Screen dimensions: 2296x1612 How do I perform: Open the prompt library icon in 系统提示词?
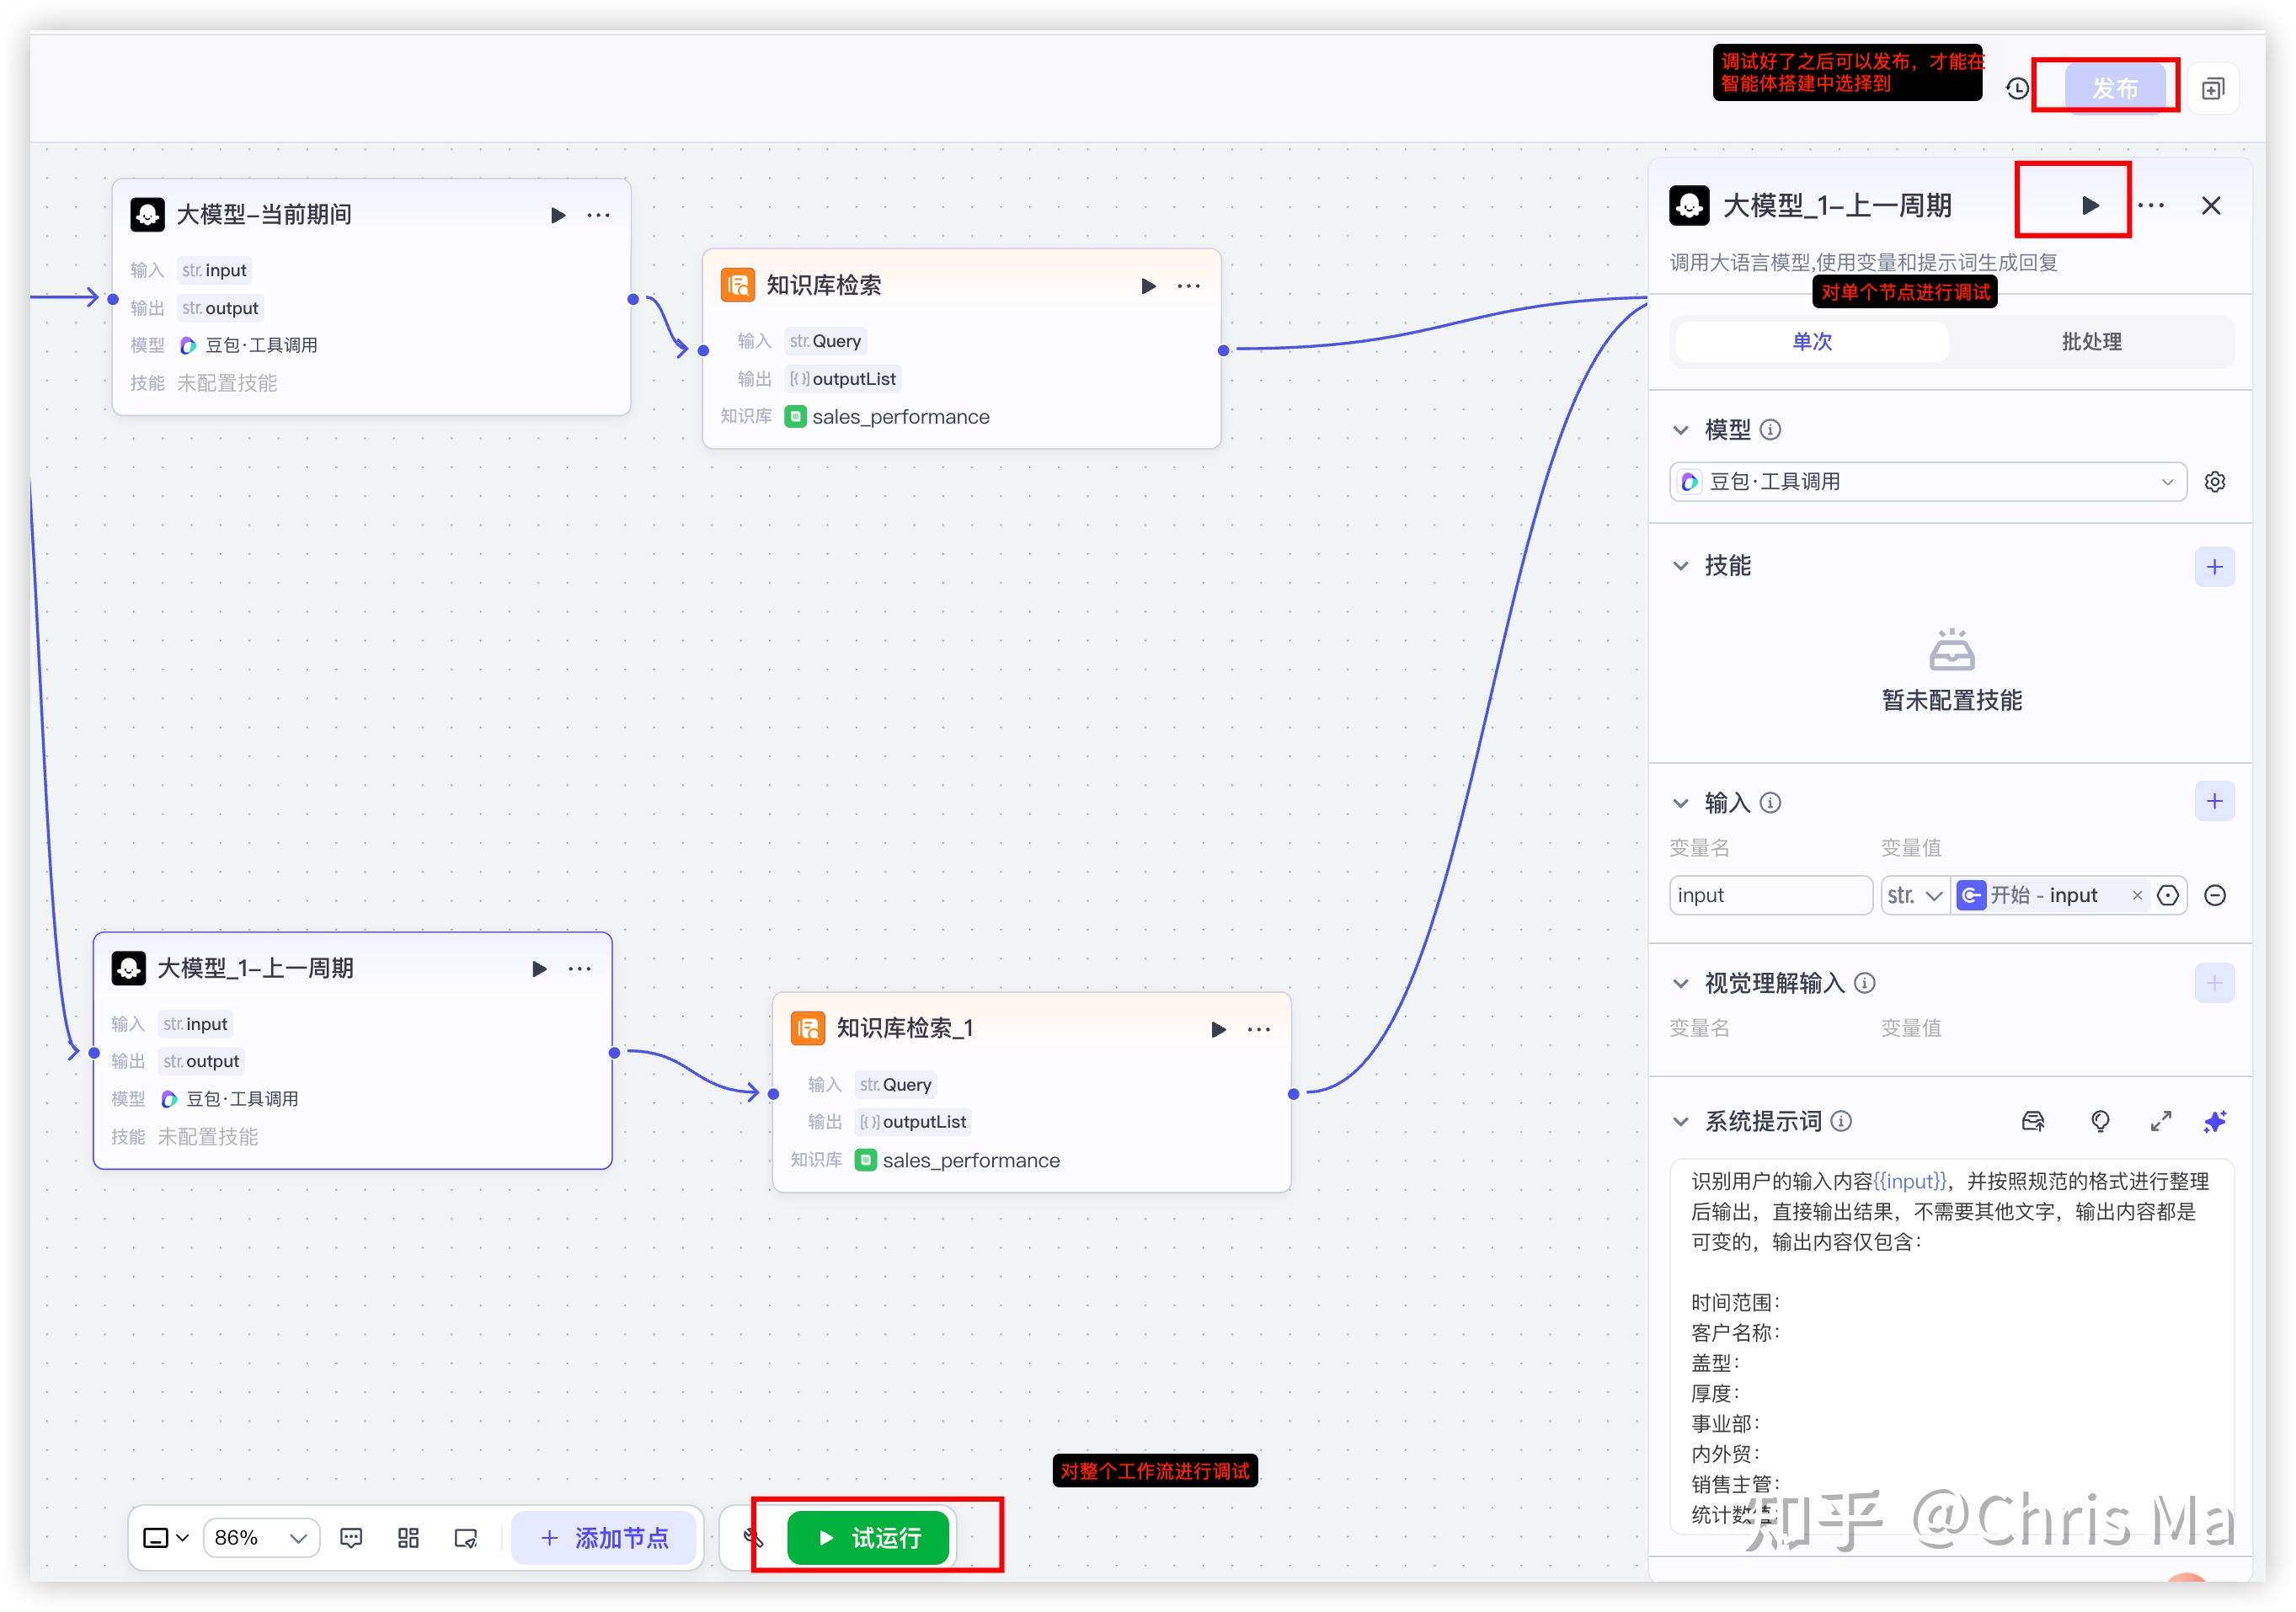[2032, 1121]
